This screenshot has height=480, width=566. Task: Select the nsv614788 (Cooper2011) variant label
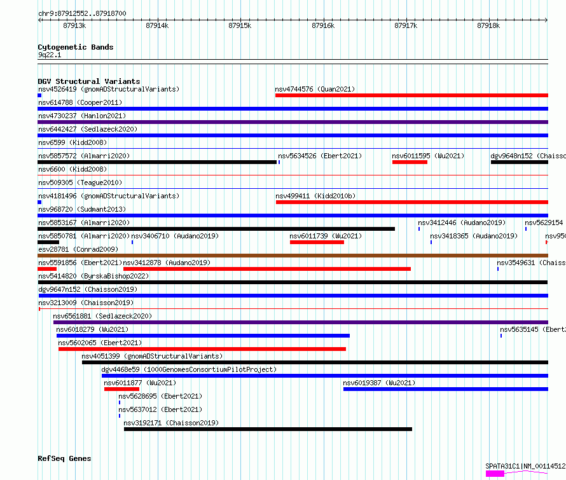pyautogui.click(x=80, y=102)
